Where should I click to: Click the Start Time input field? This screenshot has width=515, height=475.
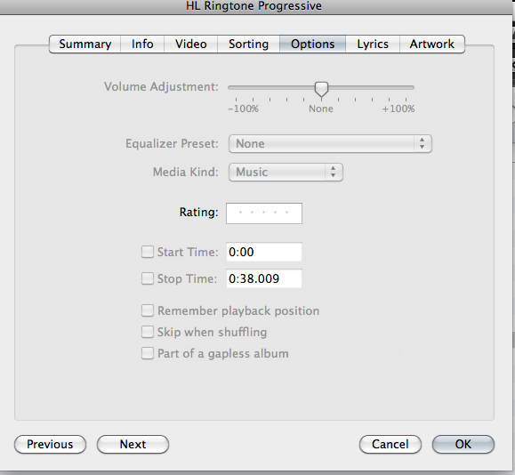click(x=264, y=252)
